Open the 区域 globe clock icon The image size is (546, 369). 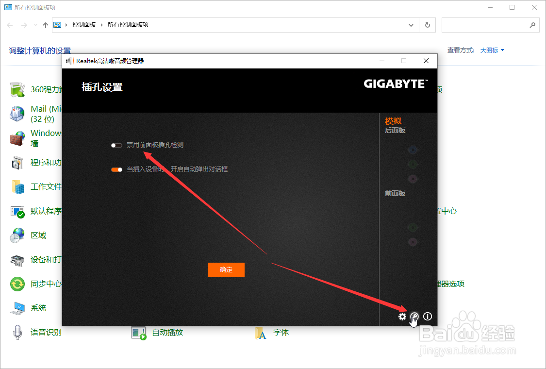coord(17,235)
